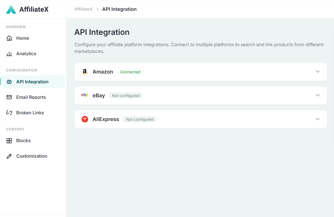Click the API Integration plug icon
This screenshot has width=334, height=217.
(9, 82)
